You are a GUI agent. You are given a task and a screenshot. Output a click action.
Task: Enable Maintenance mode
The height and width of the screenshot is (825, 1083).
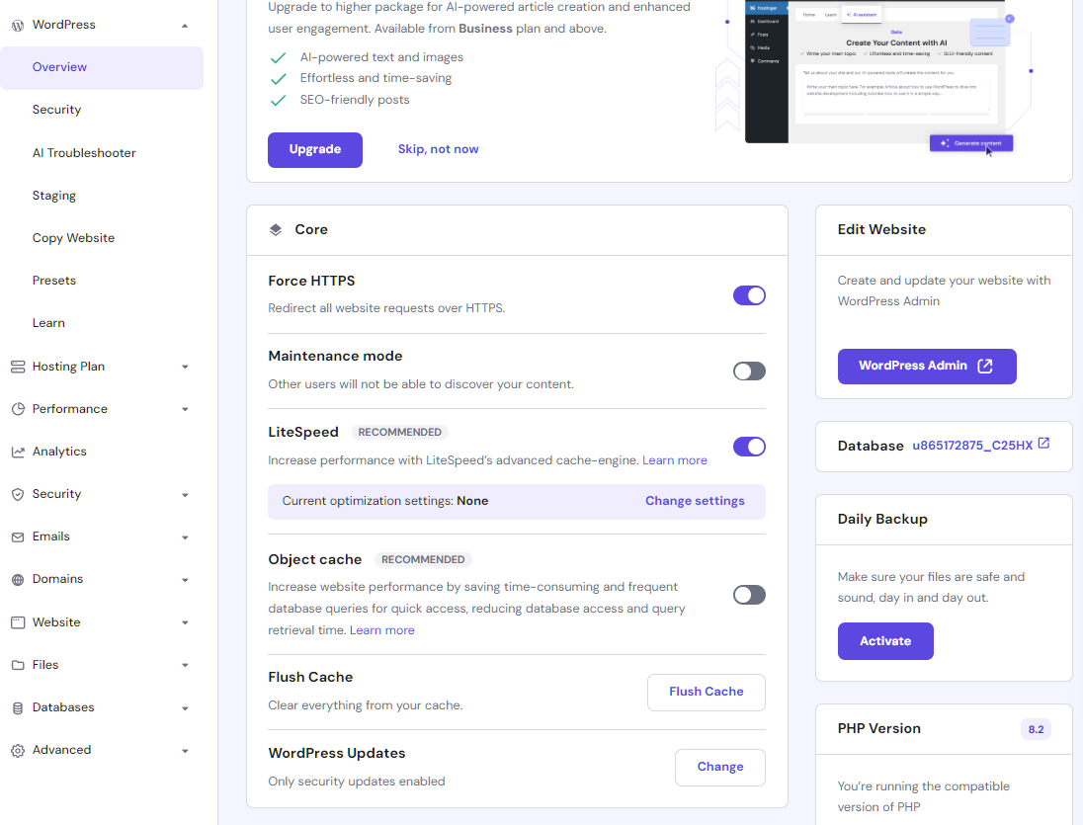(749, 371)
